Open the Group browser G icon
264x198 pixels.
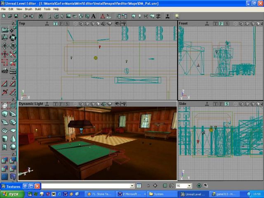[x=56, y=16]
